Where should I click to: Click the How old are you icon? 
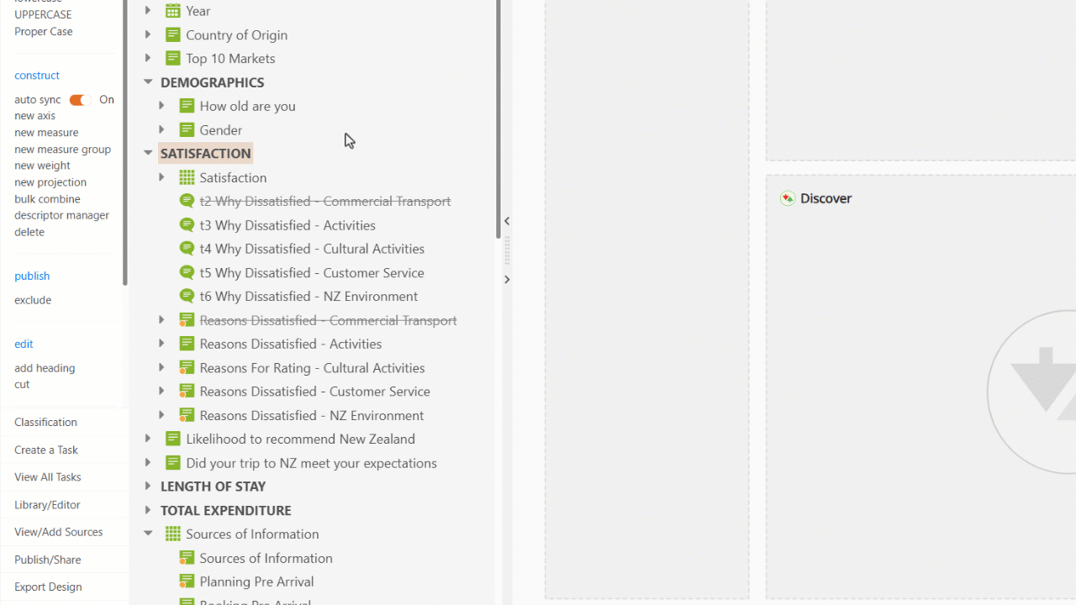click(x=187, y=106)
